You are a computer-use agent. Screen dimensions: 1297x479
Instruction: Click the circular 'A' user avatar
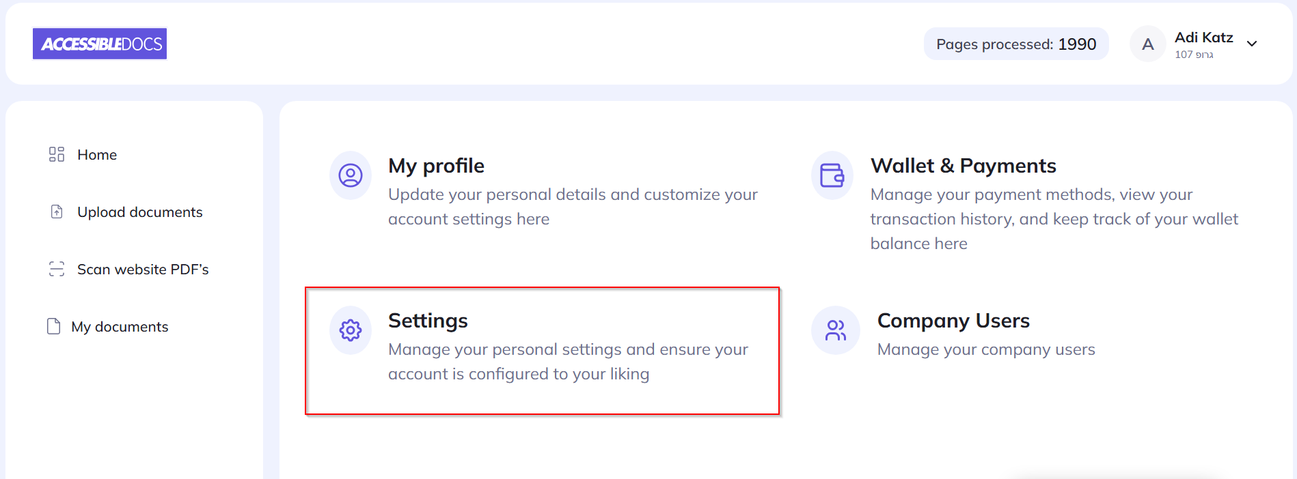click(x=1147, y=44)
